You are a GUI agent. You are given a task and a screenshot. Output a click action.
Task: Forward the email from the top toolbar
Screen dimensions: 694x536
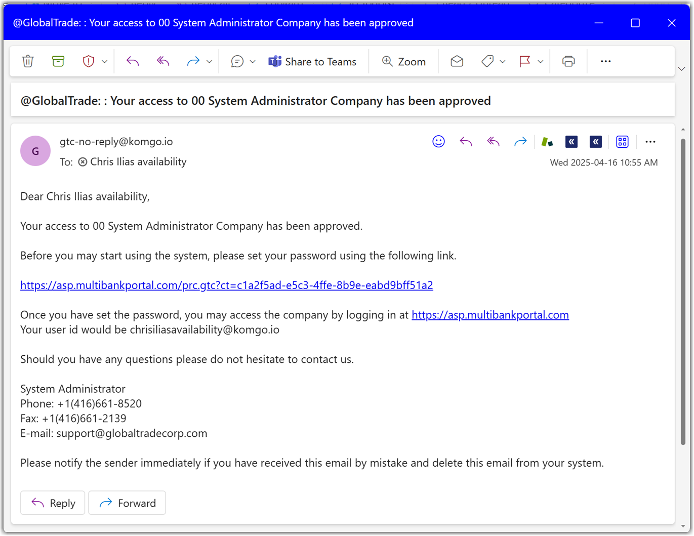tap(193, 61)
